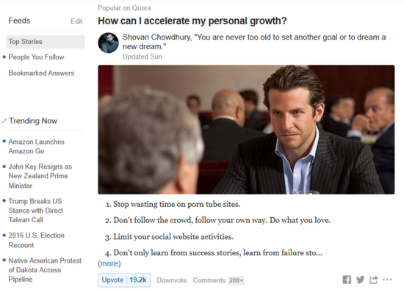Switch to People You Follow feed
Image resolution: width=404 pixels, height=292 pixels.
pos(36,57)
